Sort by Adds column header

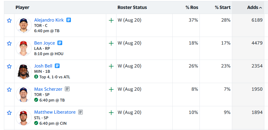click(255, 8)
